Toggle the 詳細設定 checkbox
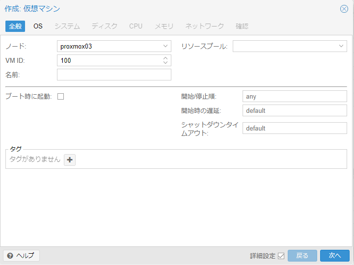The width and height of the screenshot is (354, 265). click(281, 256)
